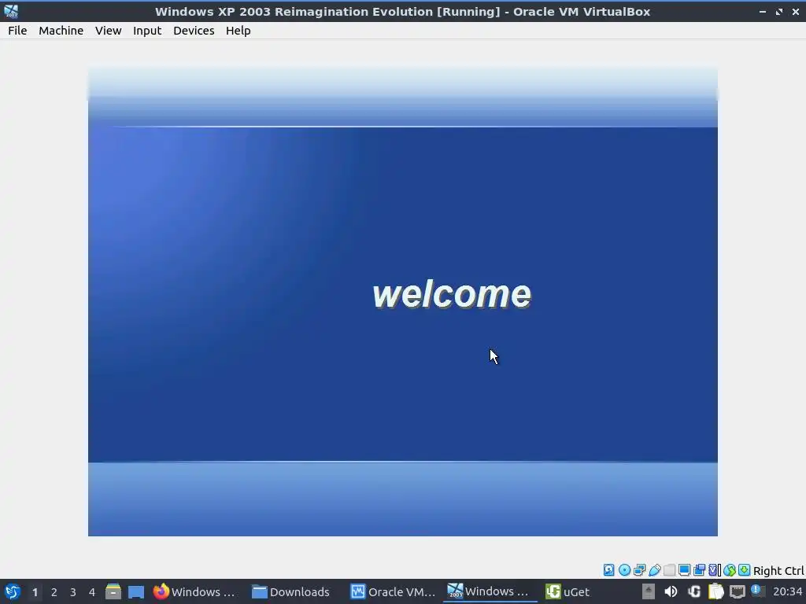Click the uGet tray icon
Image resolution: width=806 pixels, height=604 pixels.
coord(694,591)
